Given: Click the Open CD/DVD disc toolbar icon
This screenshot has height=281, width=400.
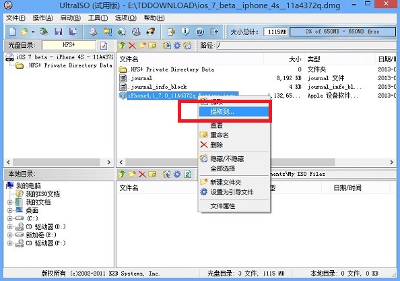Looking at the screenshot, I should pyautogui.click(x=44, y=32).
